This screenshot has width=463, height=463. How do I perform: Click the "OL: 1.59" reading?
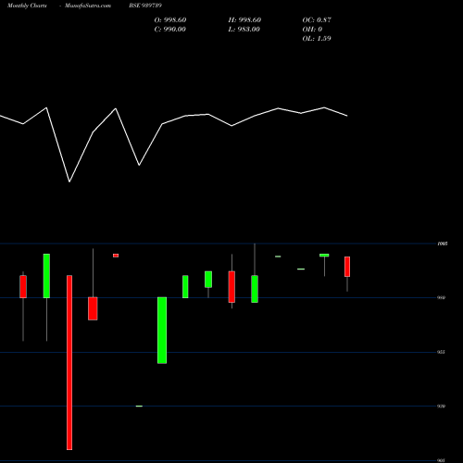point(317,39)
